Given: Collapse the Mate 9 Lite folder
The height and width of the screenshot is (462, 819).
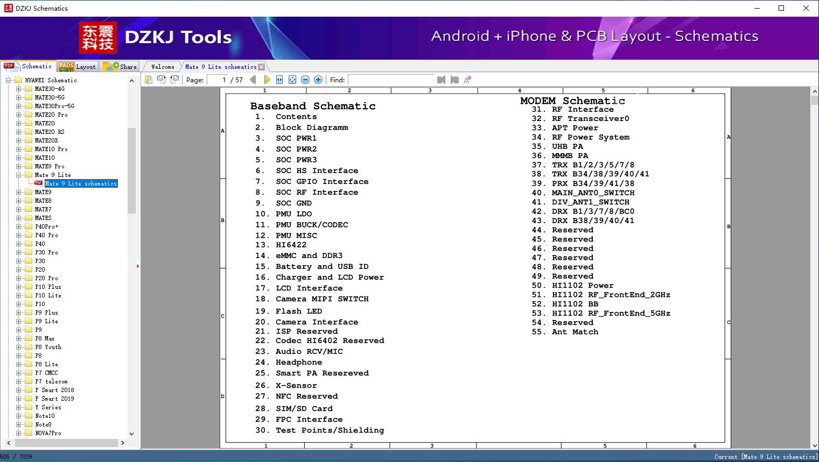Looking at the screenshot, I should (18, 175).
